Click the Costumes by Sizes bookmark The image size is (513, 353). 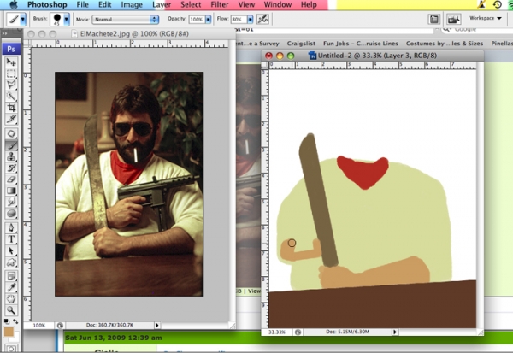pyautogui.click(x=445, y=44)
